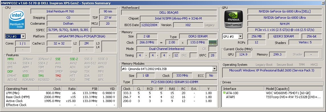Click the Windows XP Professional OS field
Viewport: 326px width, 112px height.
(272, 73)
